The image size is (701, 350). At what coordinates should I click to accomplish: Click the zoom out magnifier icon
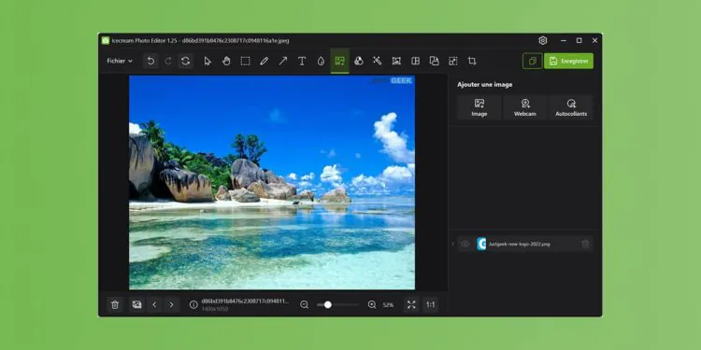click(305, 304)
